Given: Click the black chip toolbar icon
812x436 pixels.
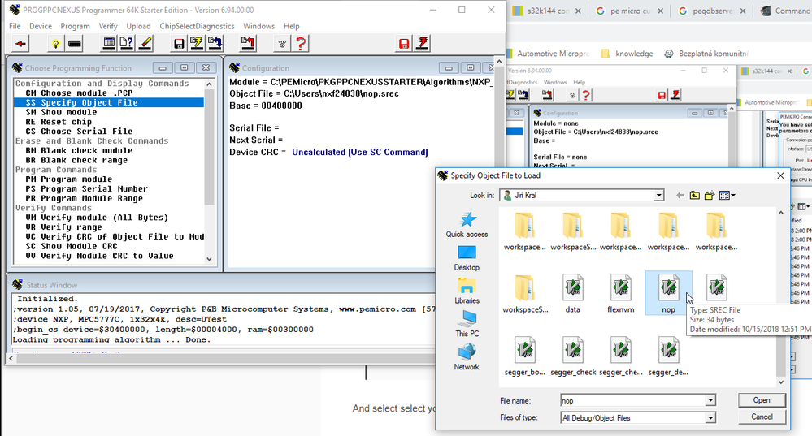Looking at the screenshot, I should (x=75, y=44).
